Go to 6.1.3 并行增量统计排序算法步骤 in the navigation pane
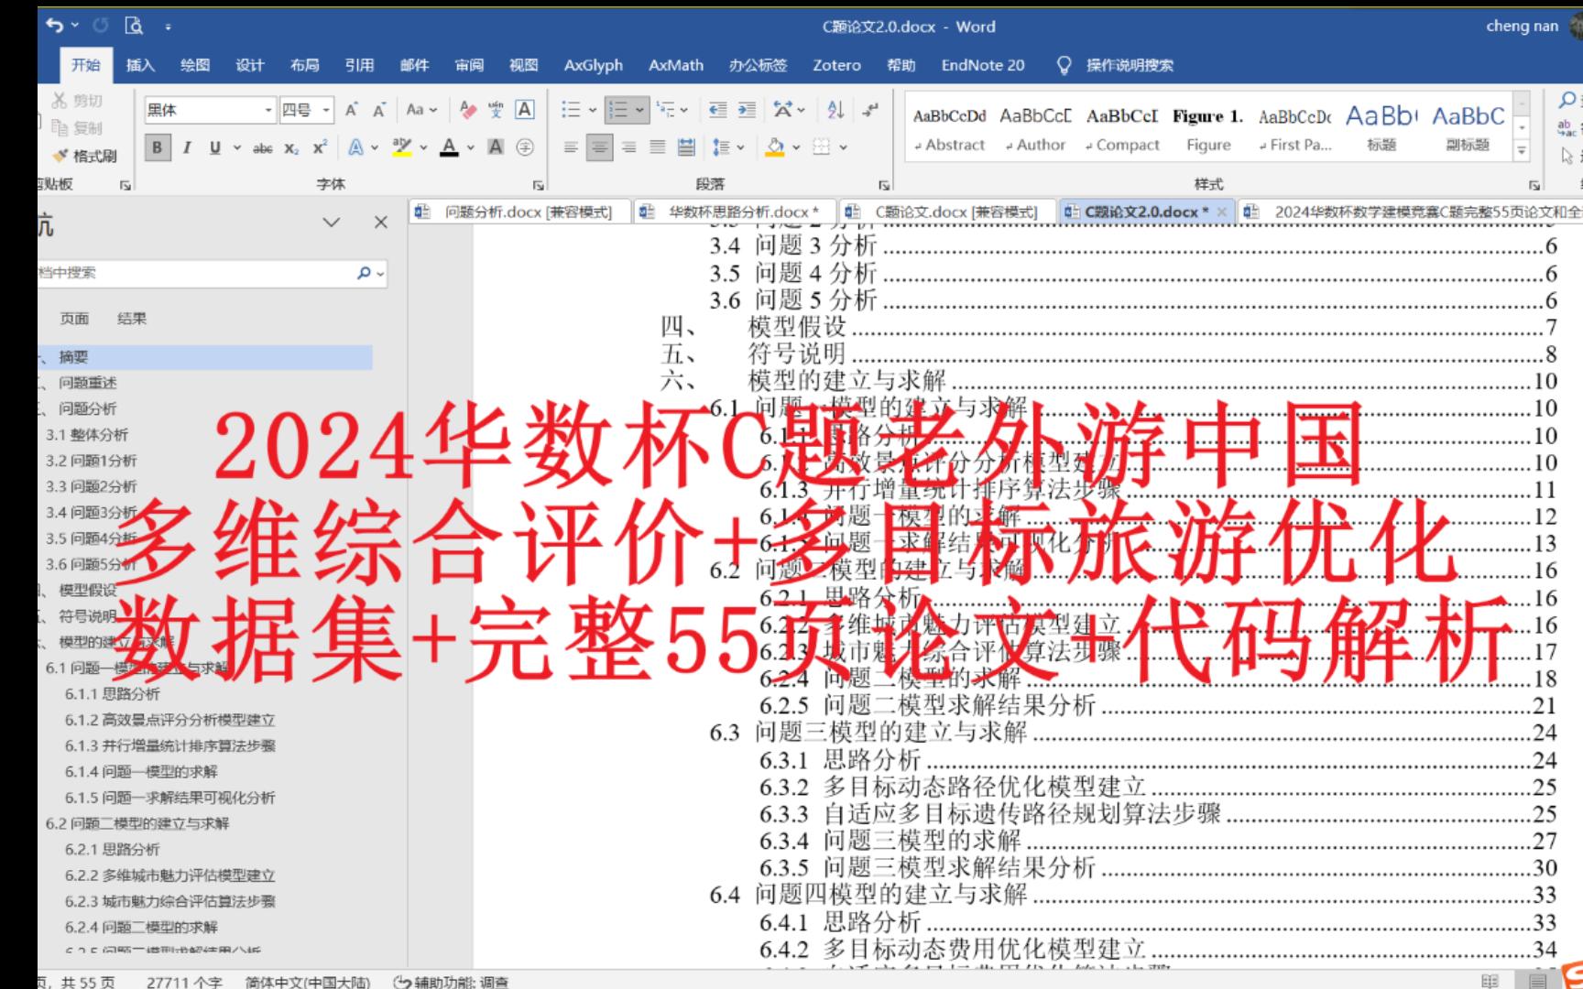 [x=170, y=746]
